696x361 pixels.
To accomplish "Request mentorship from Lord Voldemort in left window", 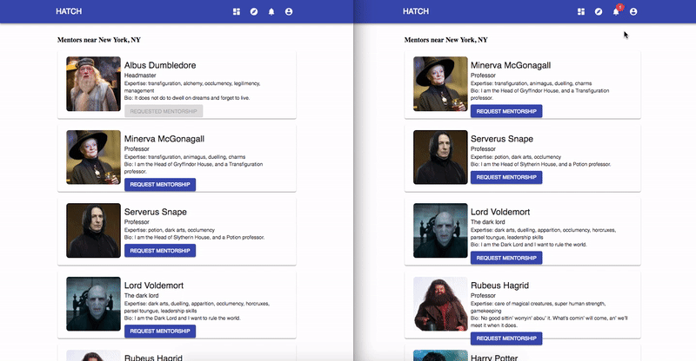I will [160, 331].
